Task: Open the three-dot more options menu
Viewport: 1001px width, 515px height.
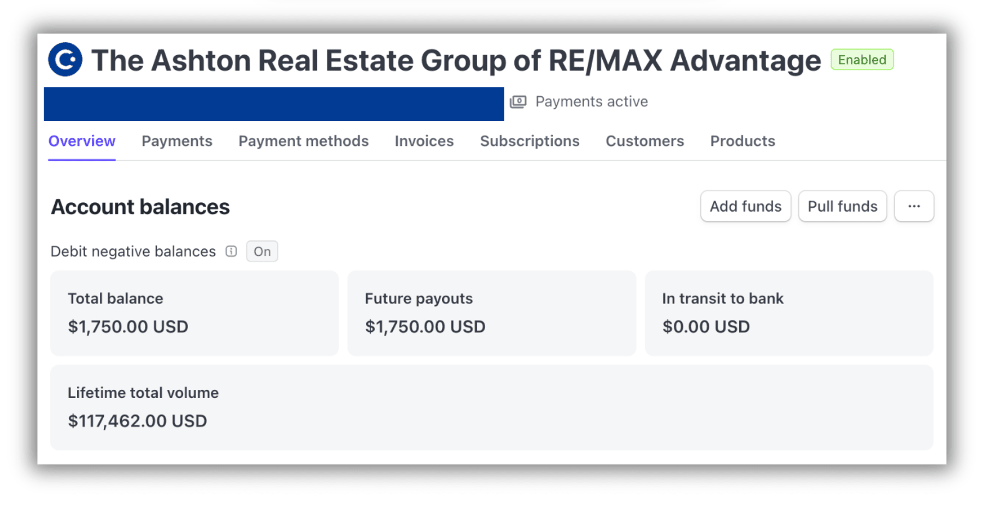Action: click(x=914, y=206)
